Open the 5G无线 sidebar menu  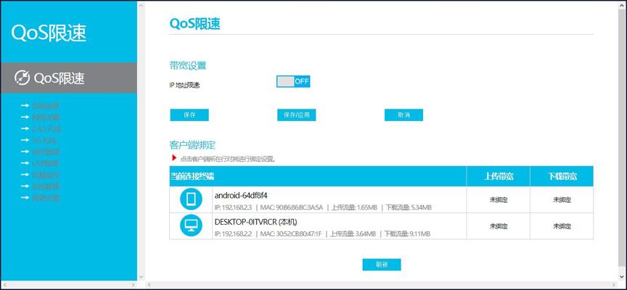[x=44, y=140]
